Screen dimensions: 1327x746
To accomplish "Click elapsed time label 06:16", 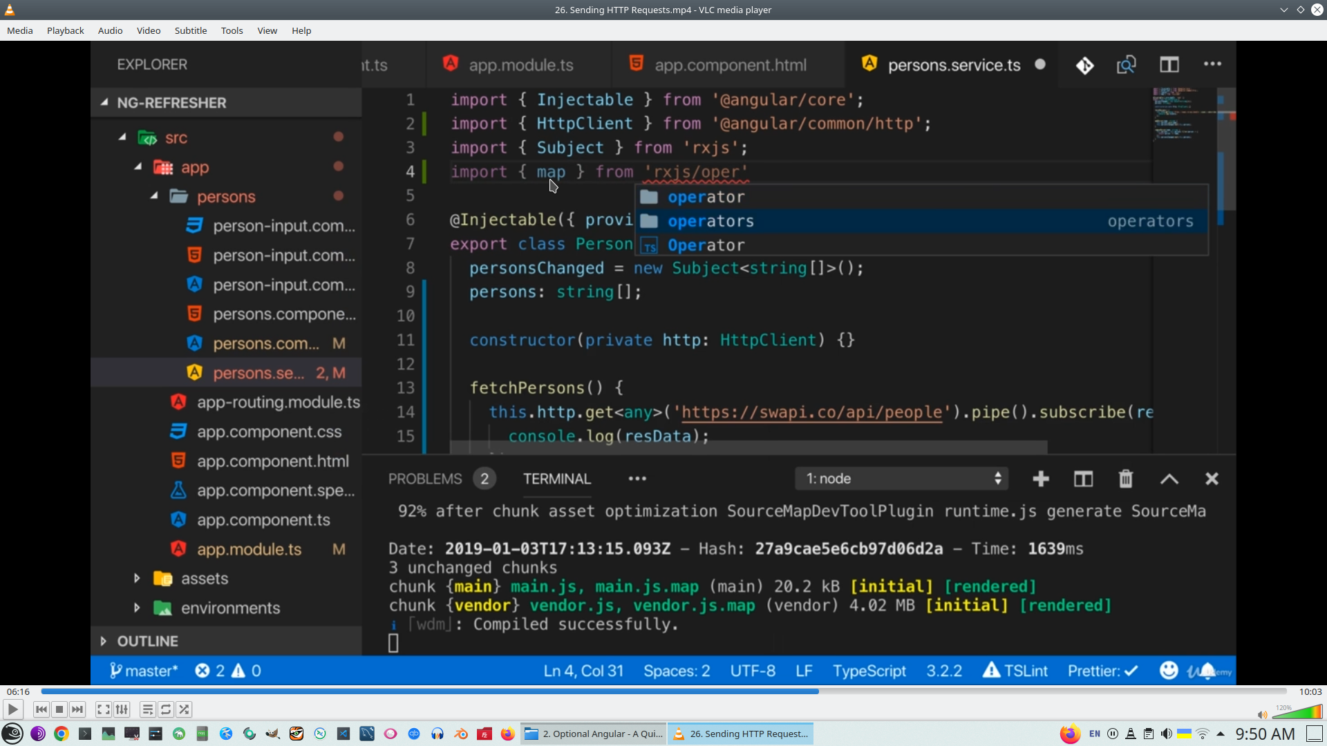I will pyautogui.click(x=18, y=691).
